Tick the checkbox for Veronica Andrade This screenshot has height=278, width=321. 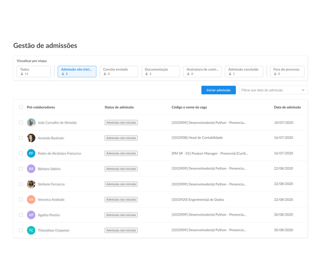point(21,200)
